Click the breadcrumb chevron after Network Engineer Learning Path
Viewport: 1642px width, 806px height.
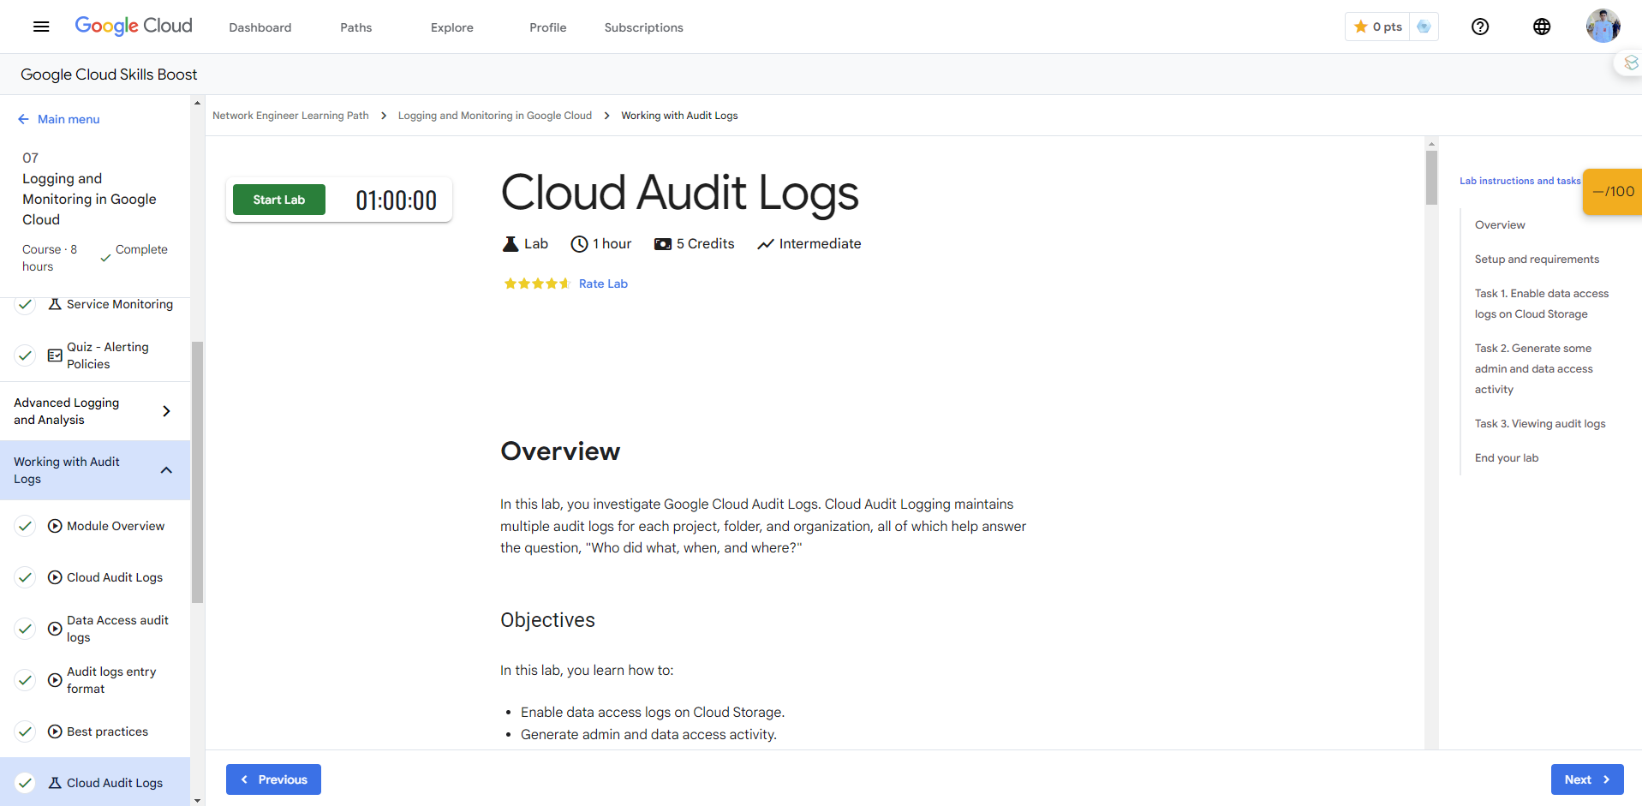[384, 116]
